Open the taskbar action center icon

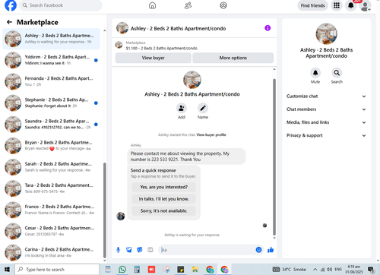[372, 270]
